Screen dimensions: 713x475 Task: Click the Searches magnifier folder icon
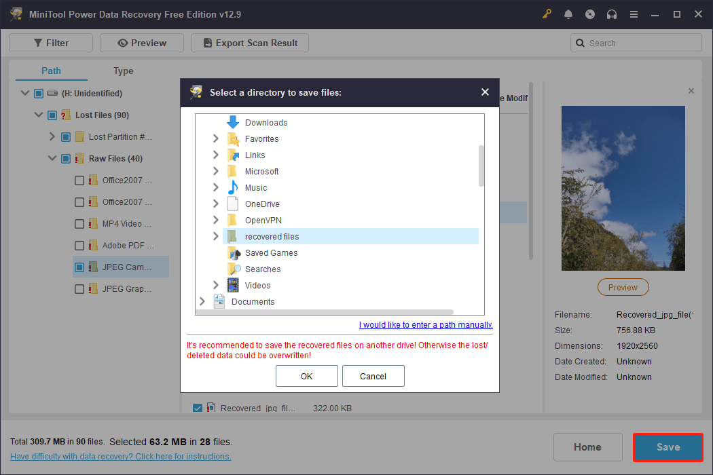point(234,269)
